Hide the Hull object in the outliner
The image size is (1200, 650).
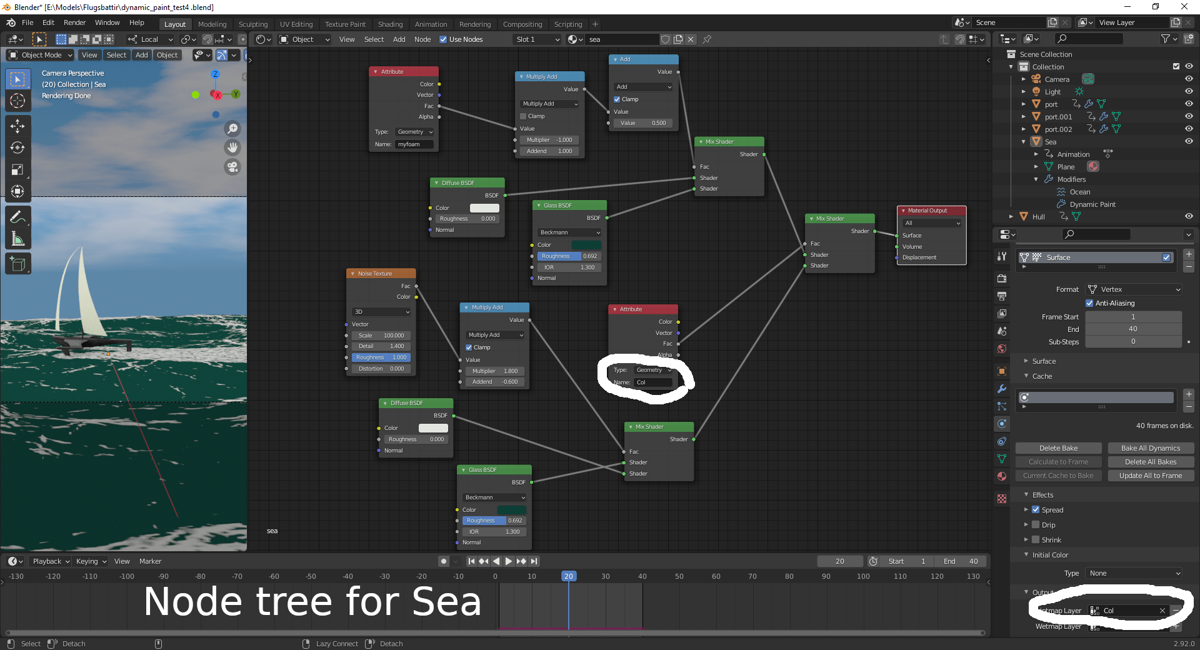(x=1188, y=216)
